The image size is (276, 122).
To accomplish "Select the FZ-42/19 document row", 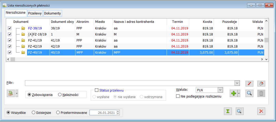I will (135, 47).
